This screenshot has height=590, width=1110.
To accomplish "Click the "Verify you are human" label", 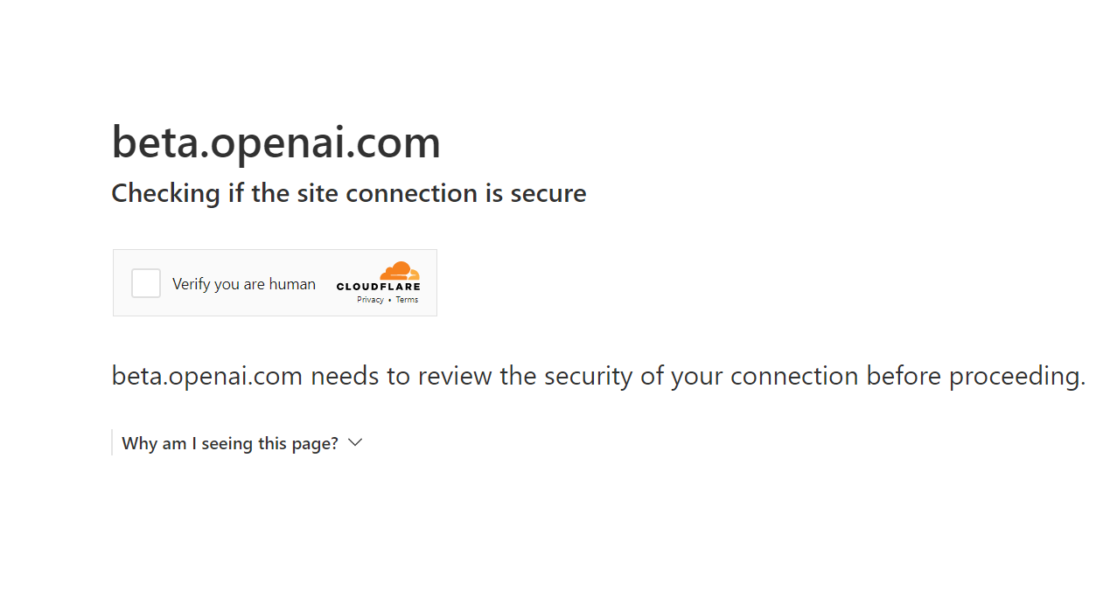I will click(243, 284).
